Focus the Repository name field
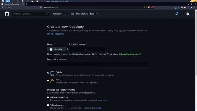 tap(87, 49)
